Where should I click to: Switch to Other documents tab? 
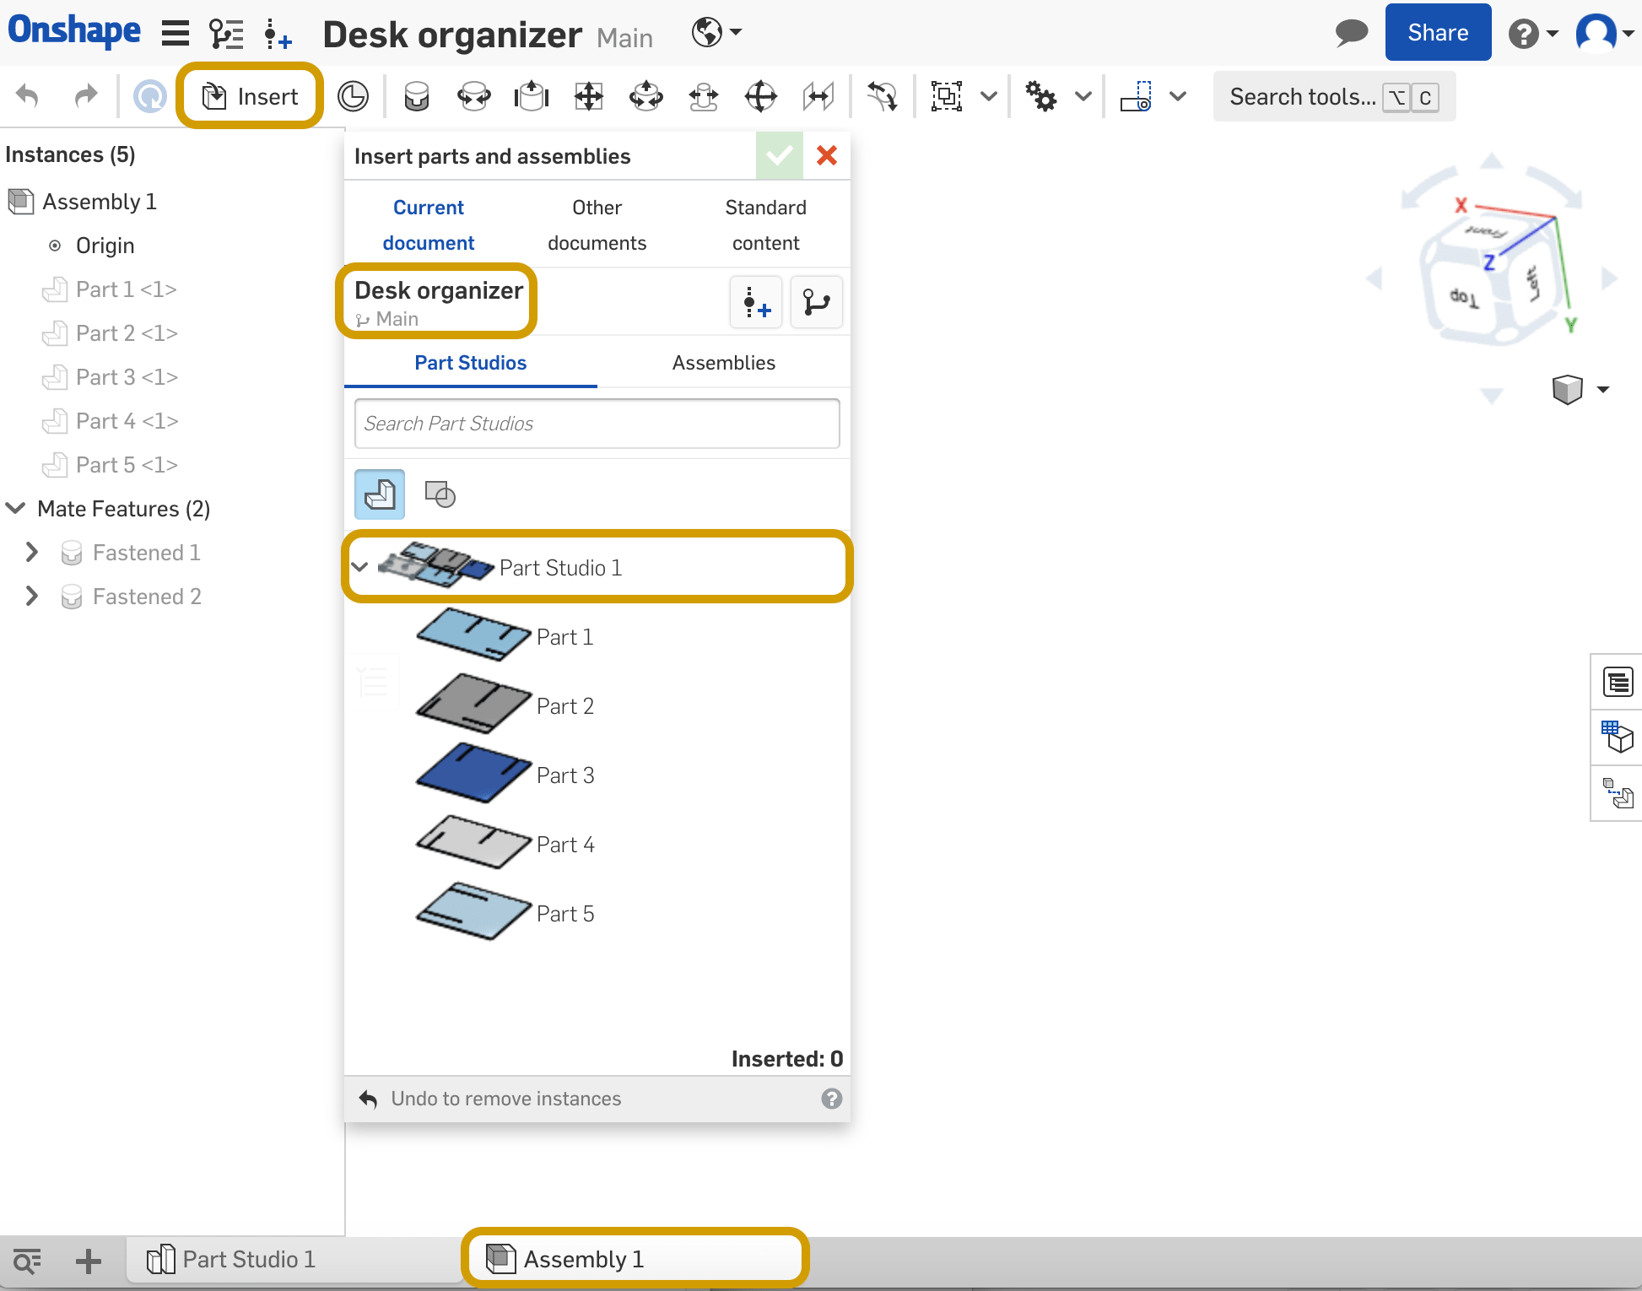pyautogui.click(x=597, y=225)
